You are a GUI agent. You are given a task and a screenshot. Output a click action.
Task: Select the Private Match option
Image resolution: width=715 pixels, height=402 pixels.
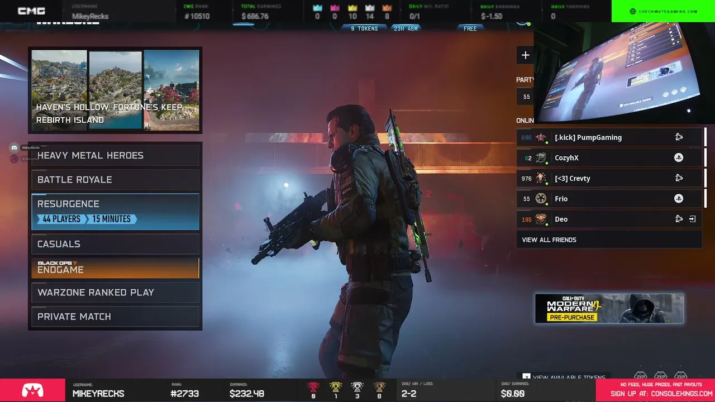[115, 317]
